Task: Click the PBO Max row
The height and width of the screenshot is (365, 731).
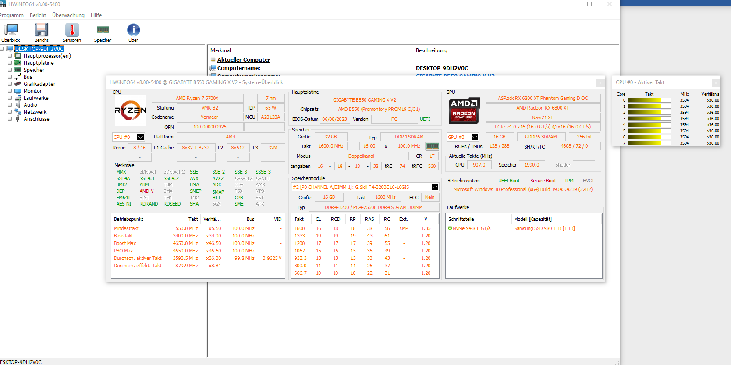Action: point(198,251)
